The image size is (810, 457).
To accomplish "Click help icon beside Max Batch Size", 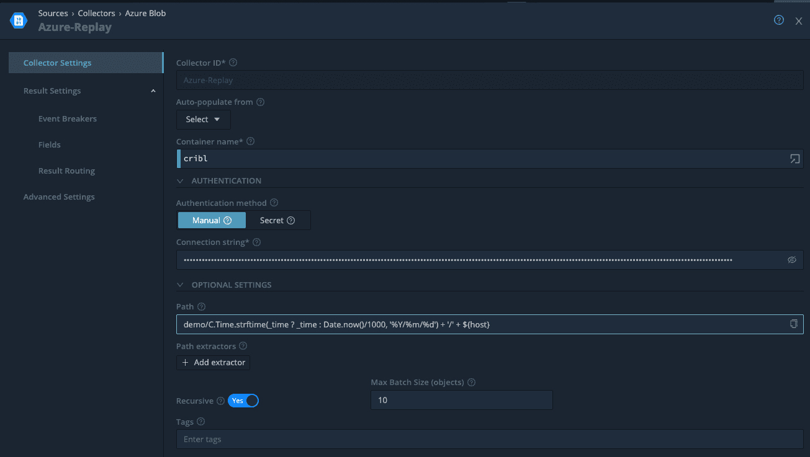I will click(471, 383).
